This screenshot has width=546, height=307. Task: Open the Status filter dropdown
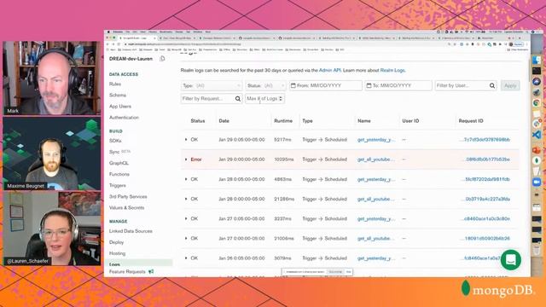(x=265, y=85)
